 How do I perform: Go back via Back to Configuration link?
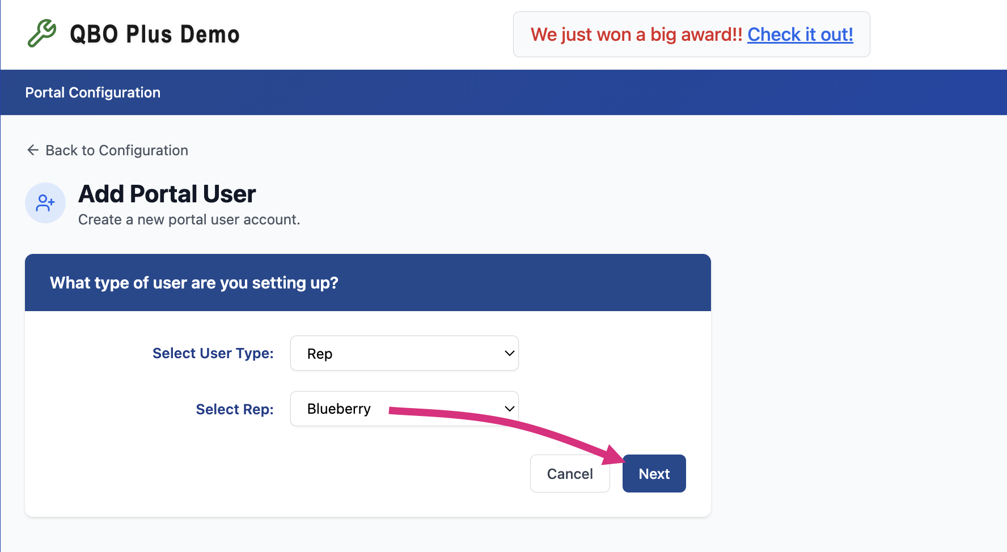(108, 150)
